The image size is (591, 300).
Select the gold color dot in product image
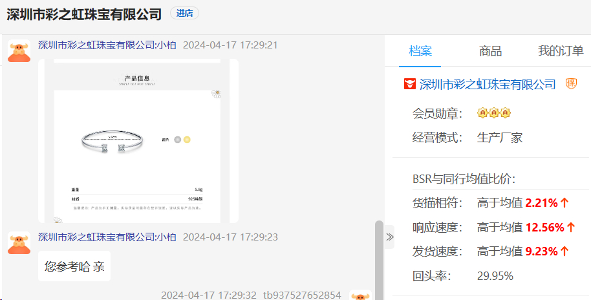point(187,140)
